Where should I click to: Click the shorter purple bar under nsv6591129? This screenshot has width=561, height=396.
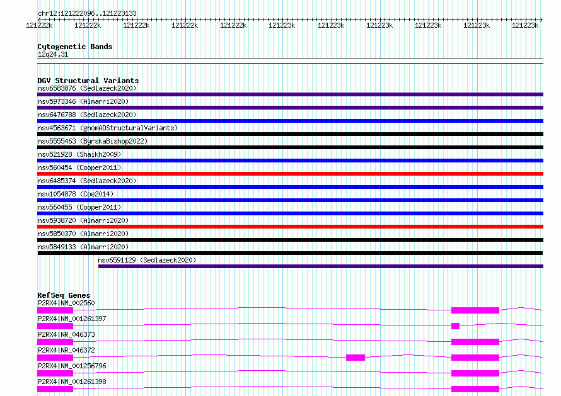click(x=321, y=266)
